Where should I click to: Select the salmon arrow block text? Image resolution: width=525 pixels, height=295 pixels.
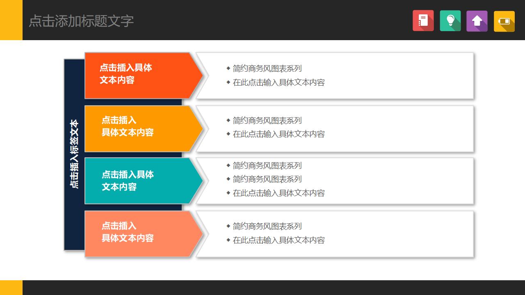click(128, 232)
